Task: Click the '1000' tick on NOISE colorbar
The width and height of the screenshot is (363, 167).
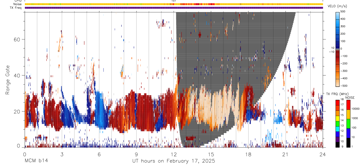Action: pos(355,118)
